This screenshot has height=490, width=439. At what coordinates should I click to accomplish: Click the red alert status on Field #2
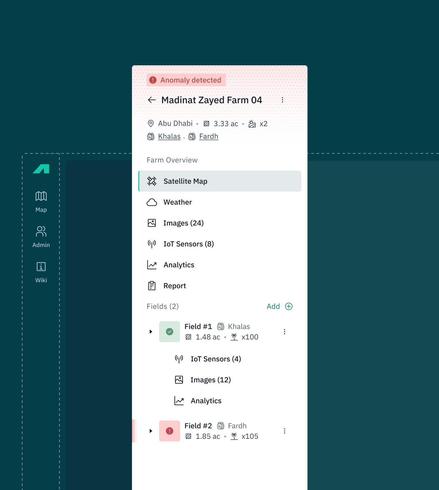tap(169, 431)
